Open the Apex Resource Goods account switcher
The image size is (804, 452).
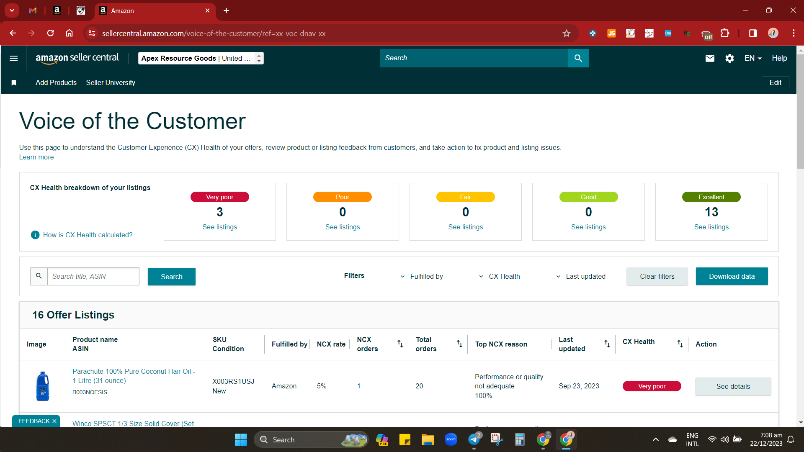pos(201,58)
